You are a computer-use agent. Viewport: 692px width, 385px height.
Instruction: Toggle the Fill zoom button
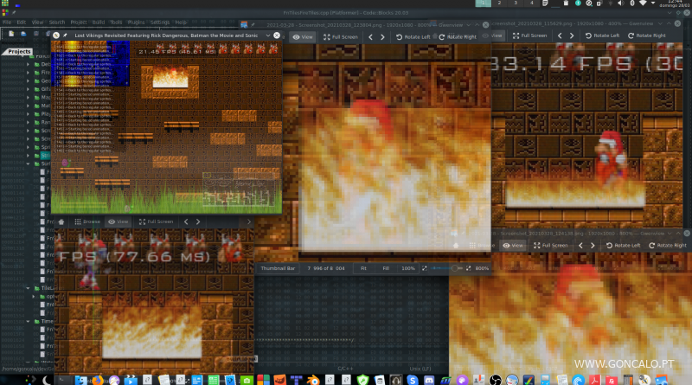point(386,268)
